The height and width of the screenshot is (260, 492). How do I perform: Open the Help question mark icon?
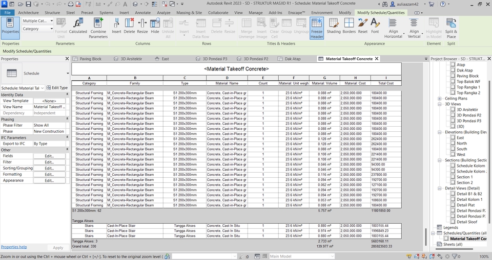[442, 4]
